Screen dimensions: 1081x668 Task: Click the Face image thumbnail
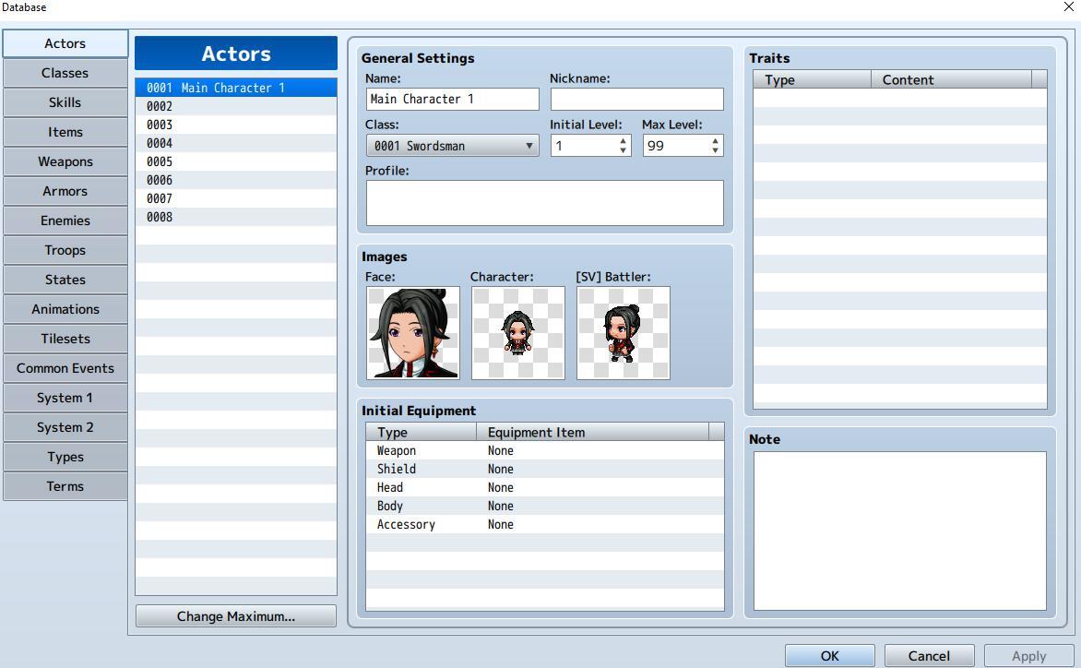pos(412,332)
